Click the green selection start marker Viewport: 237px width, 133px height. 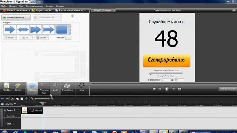click(x=40, y=103)
